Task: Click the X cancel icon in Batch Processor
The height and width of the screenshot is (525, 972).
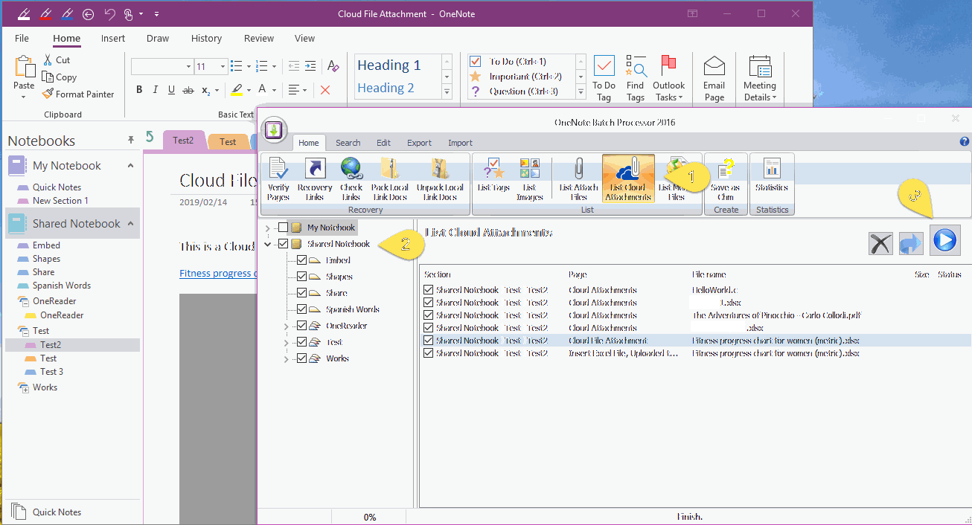Action: click(880, 242)
